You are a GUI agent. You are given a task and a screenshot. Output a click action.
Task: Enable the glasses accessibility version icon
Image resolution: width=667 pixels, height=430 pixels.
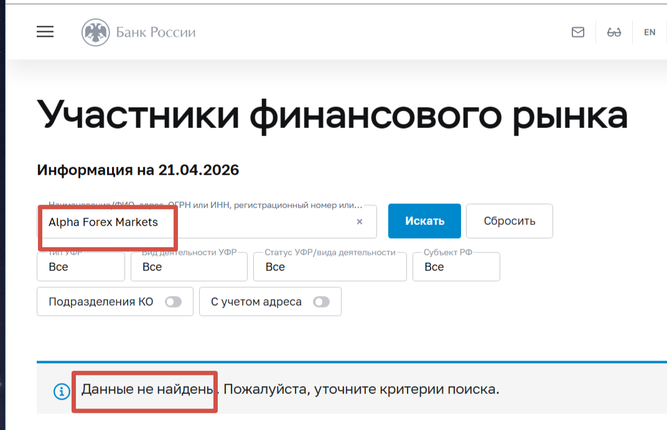[x=614, y=32]
